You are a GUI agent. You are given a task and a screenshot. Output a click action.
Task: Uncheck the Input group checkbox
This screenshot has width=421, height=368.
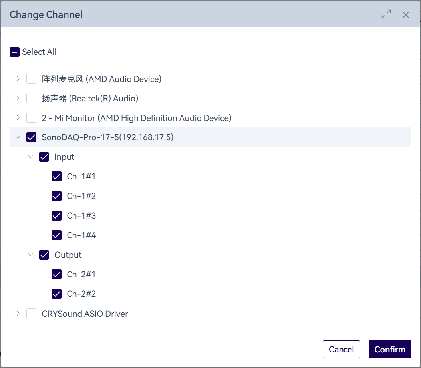tap(44, 157)
